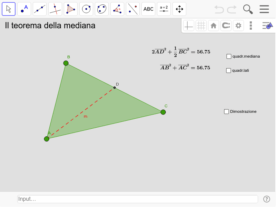This screenshot has height=207, width=276.
Task: Select the Point tool
Action: [24, 9]
